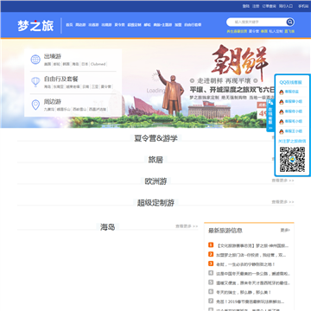
Task: Select 三亚 under 自由行及套餐
Action: pyautogui.click(x=95, y=86)
